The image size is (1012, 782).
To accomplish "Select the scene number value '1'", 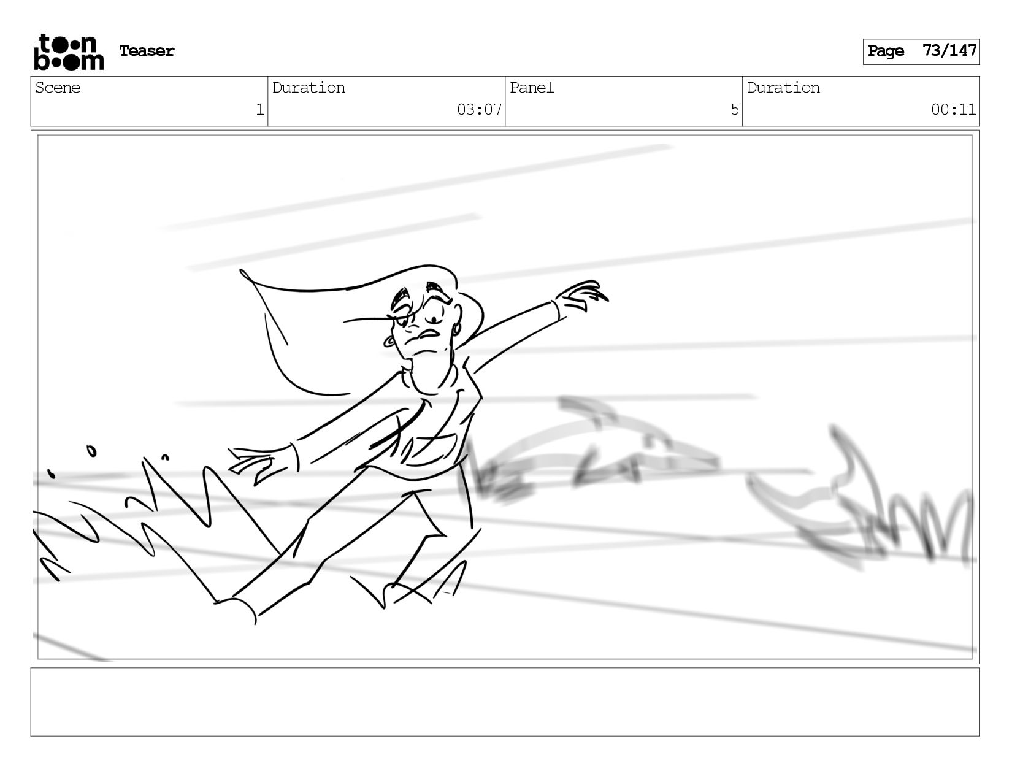I will point(259,110).
